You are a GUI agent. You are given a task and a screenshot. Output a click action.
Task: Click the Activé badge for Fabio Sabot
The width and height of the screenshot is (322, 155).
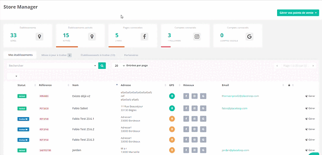(22, 108)
